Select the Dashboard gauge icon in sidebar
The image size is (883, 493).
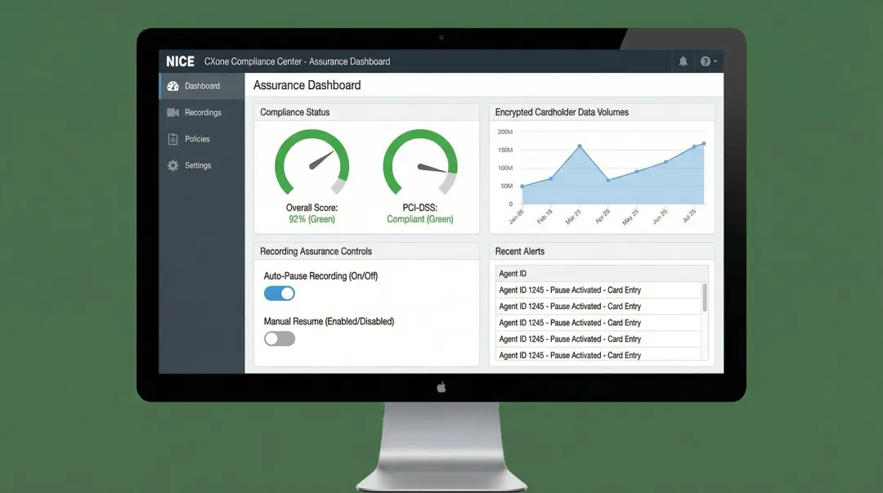pyautogui.click(x=173, y=85)
